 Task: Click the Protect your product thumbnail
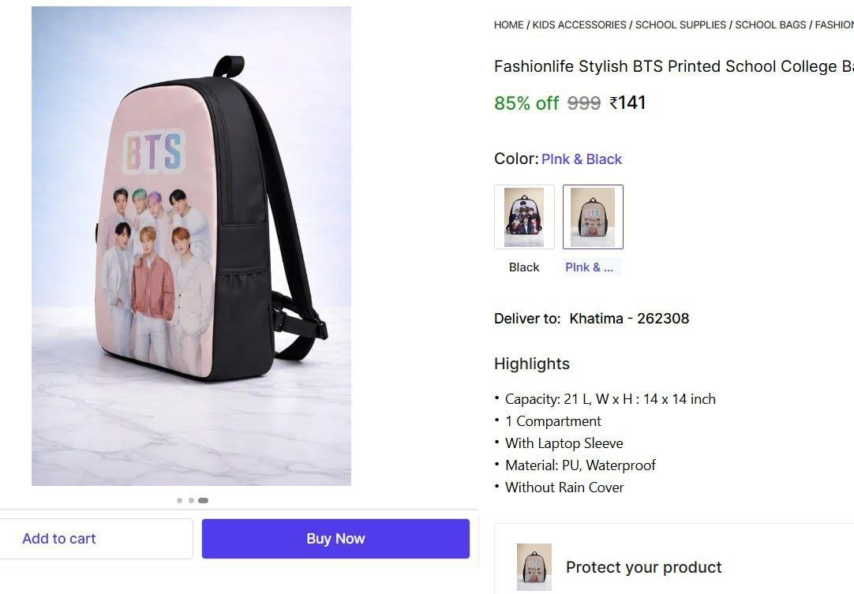pyautogui.click(x=534, y=567)
